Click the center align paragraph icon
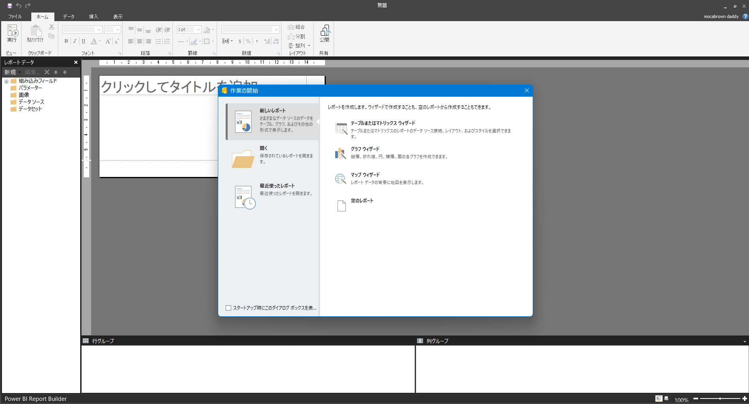 [140, 41]
